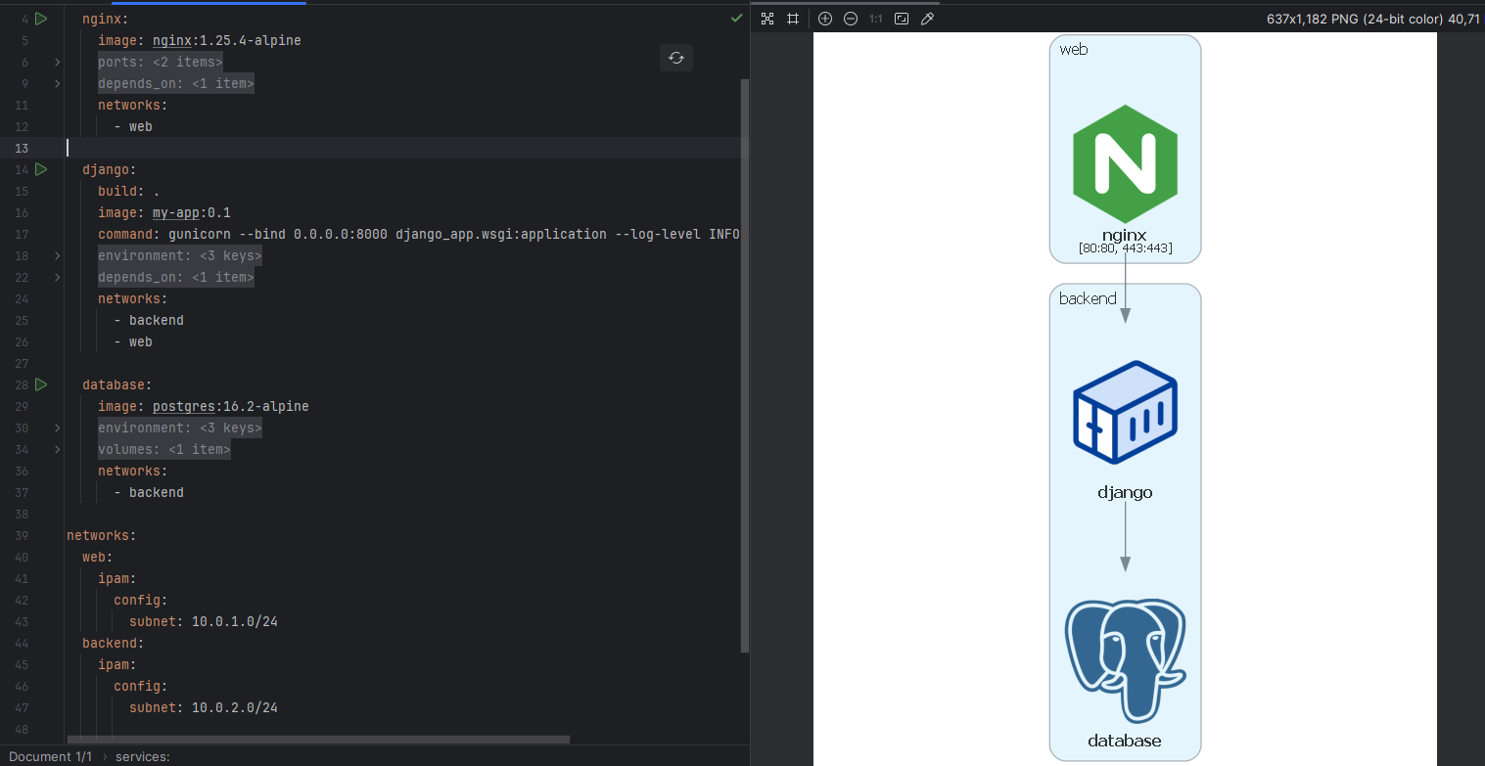Click the 'web' cluster label in diagram
Viewport: 1485px width, 766px height.
(x=1073, y=49)
